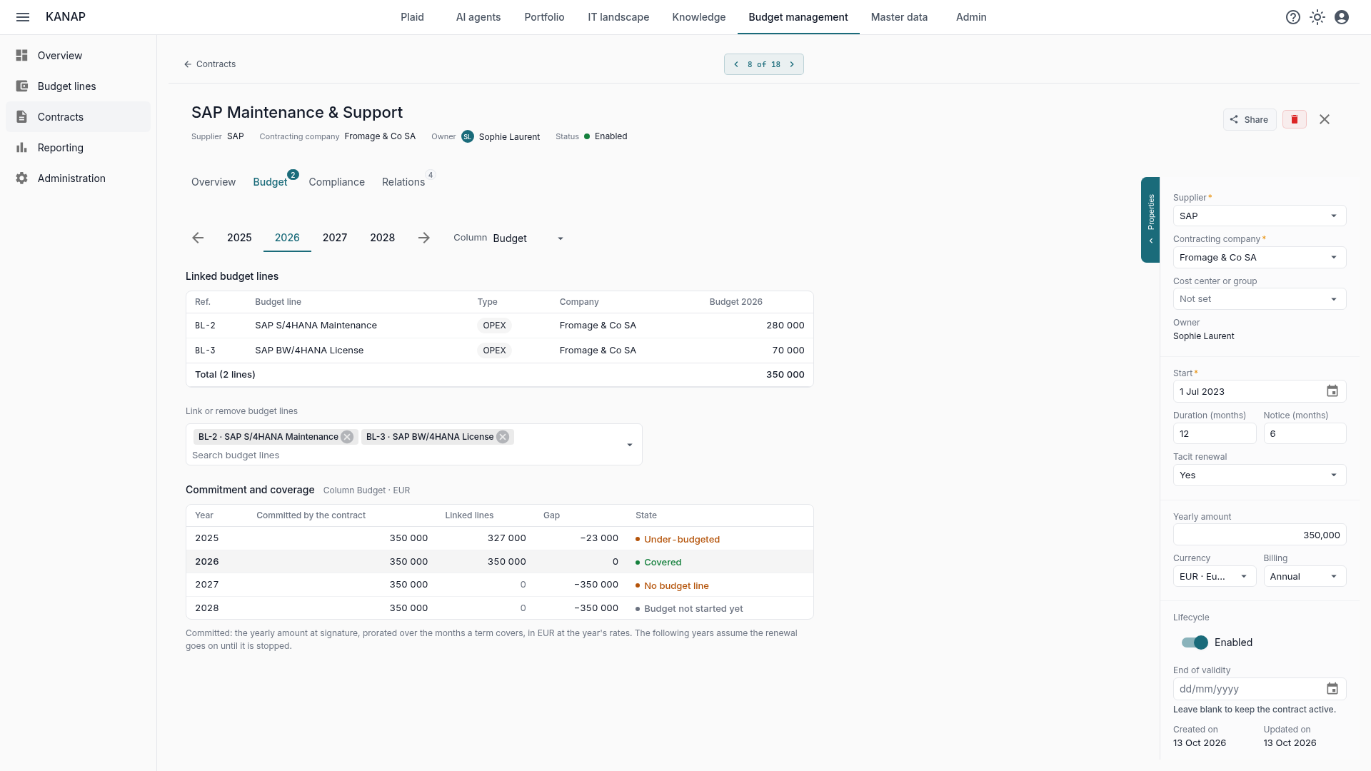The width and height of the screenshot is (1371, 771).
Task: Collapse the Properties side panel
Action: pyautogui.click(x=1150, y=220)
